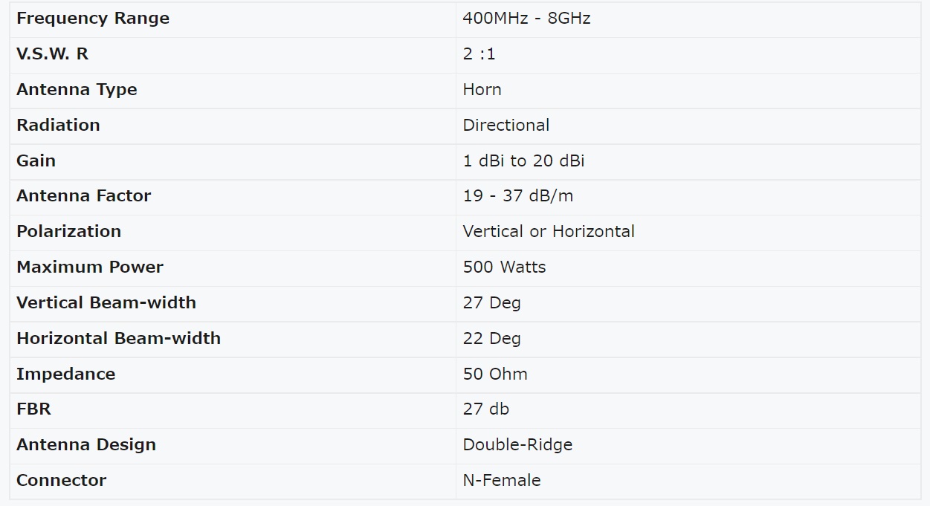This screenshot has width=930, height=506.
Task: Select the N-Female connector value
Action: [502, 480]
